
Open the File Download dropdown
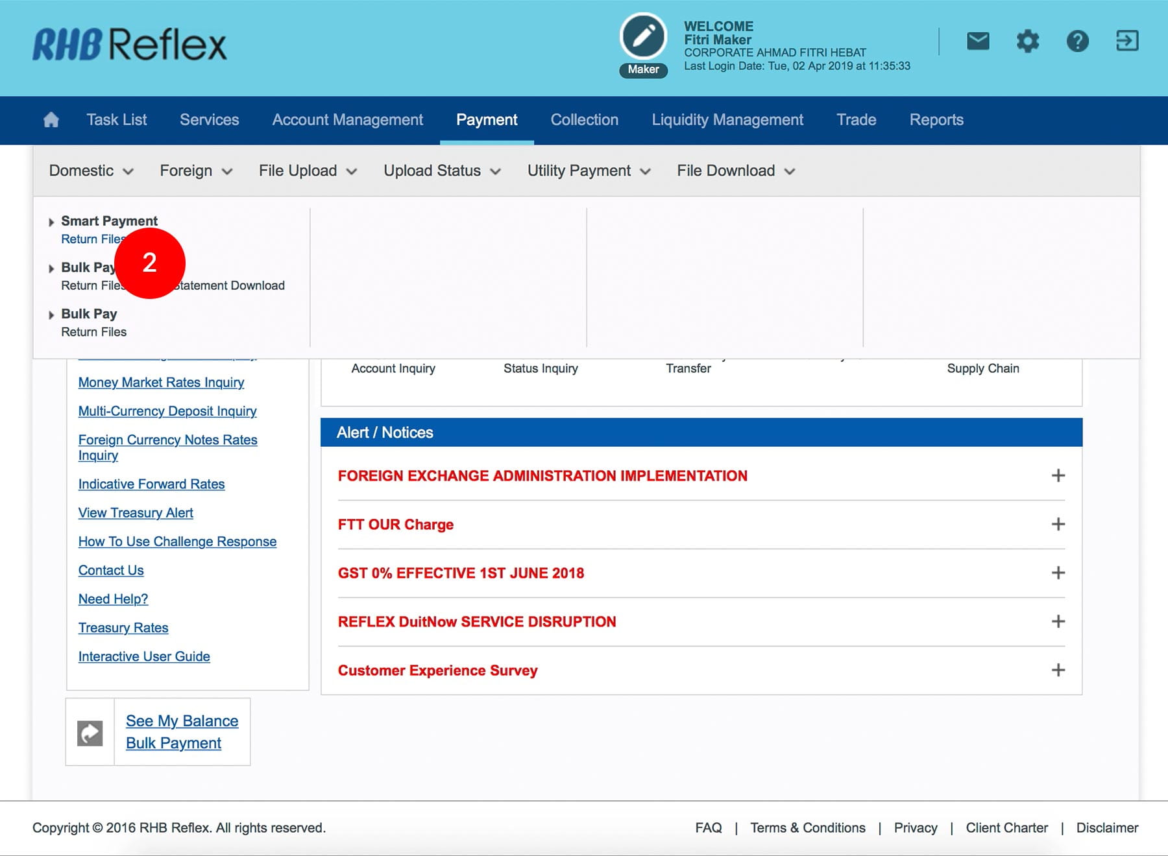pyautogui.click(x=735, y=171)
